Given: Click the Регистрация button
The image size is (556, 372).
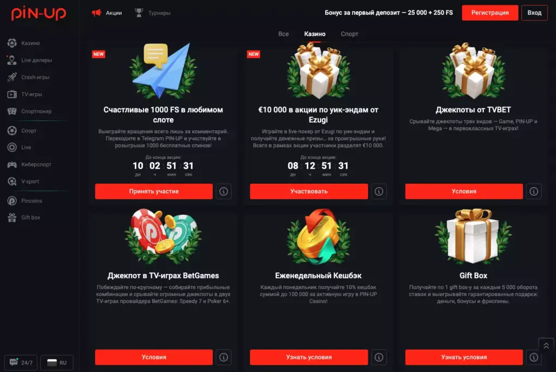Looking at the screenshot, I should click(x=490, y=13).
